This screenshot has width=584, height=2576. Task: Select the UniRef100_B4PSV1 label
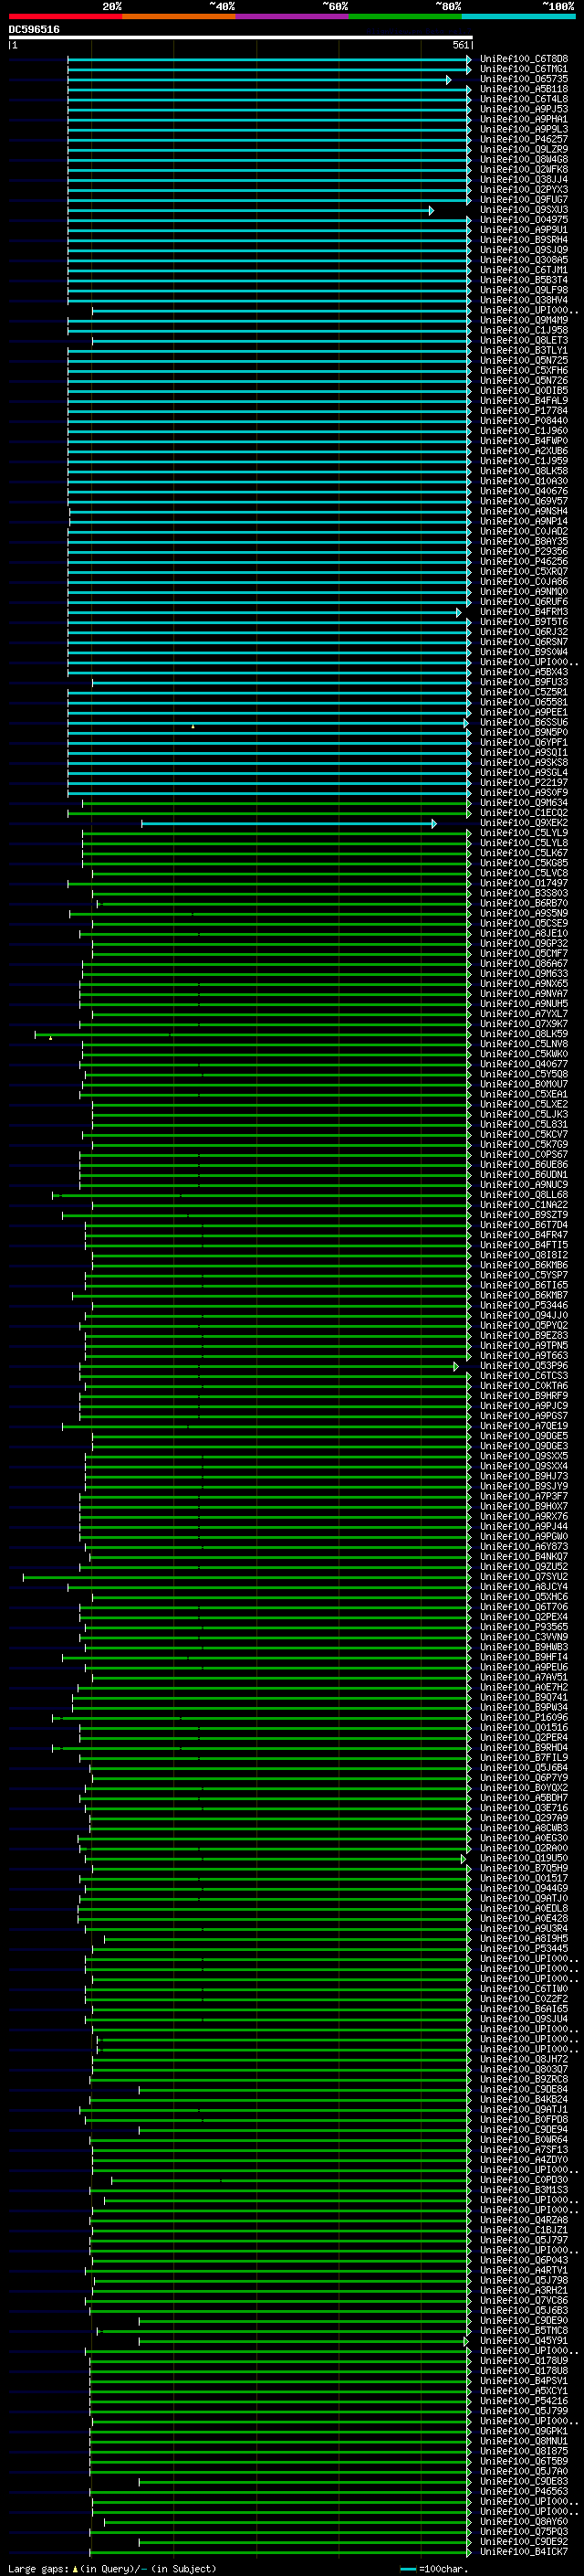pyautogui.click(x=523, y=2381)
